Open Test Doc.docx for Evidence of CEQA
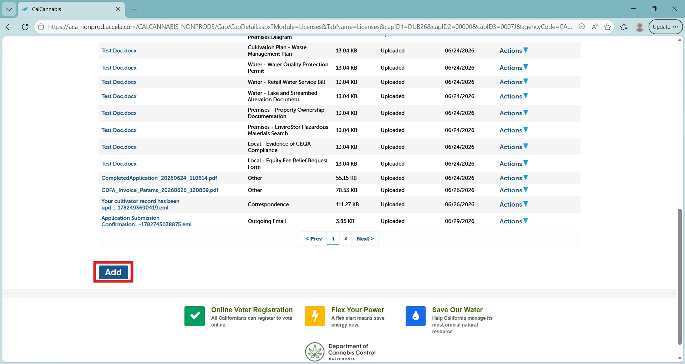Viewport: 685px width, 364px height. pos(119,147)
